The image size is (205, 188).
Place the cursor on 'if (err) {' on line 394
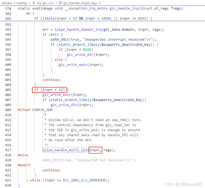point(53,35)
